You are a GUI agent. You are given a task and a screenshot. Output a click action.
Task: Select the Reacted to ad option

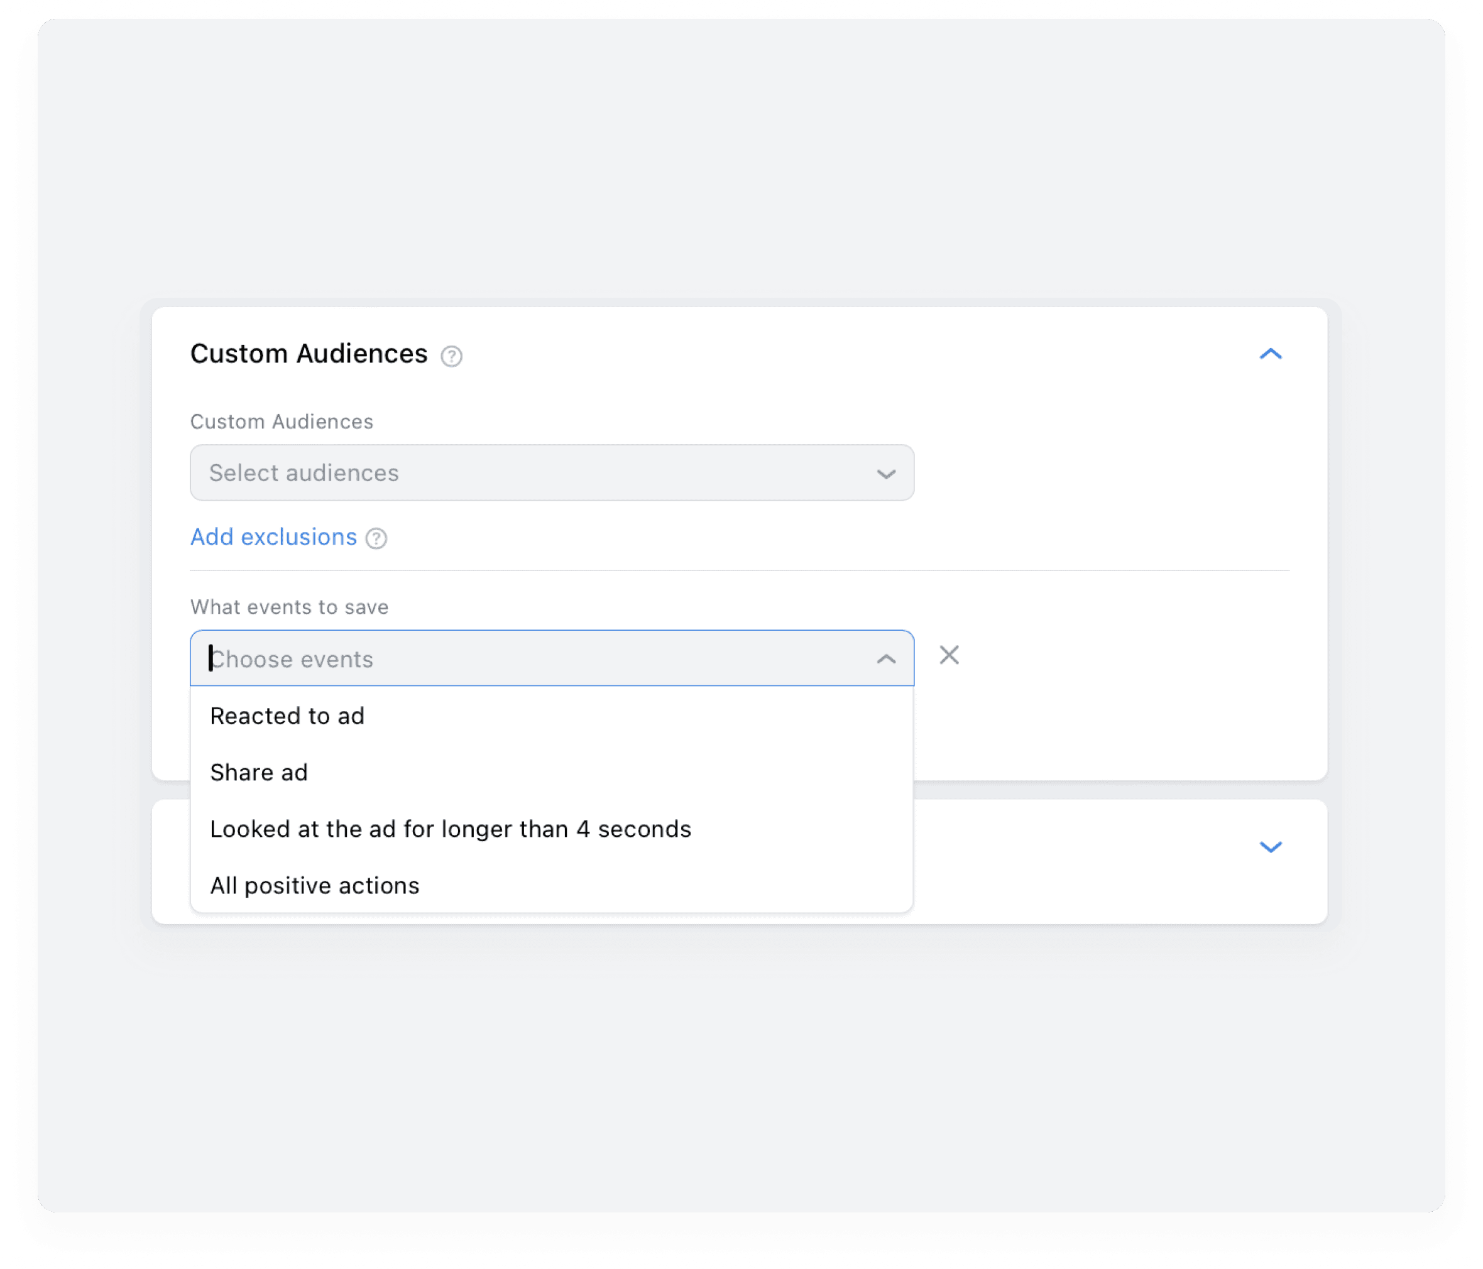click(552, 716)
